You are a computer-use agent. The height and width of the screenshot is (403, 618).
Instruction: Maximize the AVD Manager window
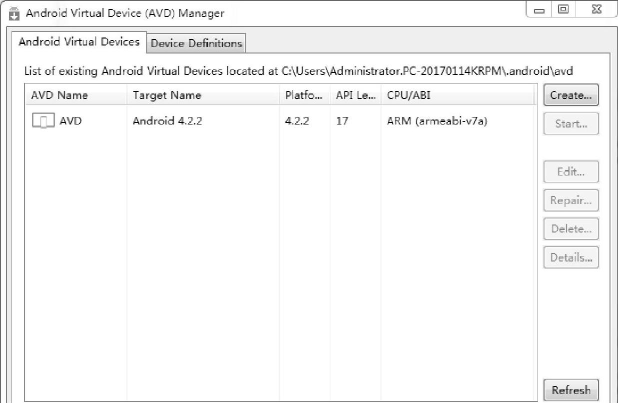point(563,9)
